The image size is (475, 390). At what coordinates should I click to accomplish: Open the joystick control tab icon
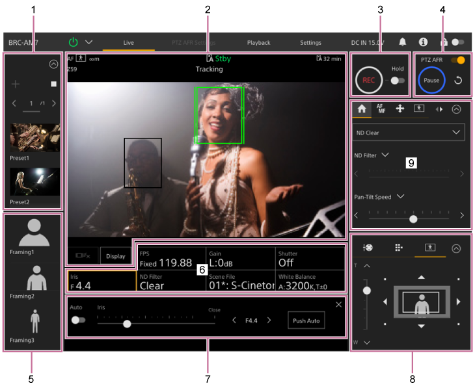(x=368, y=248)
